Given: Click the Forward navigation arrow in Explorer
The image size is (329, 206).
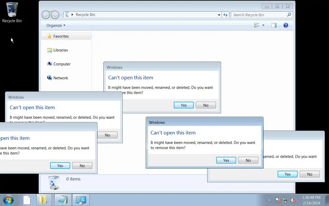Looking at the screenshot, I should pos(55,15).
